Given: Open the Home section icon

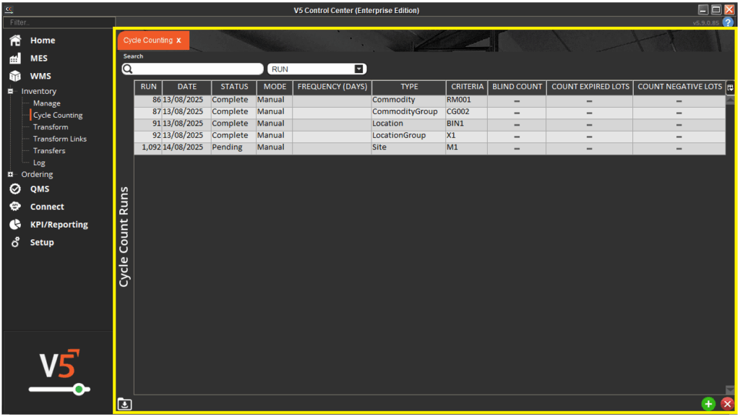Looking at the screenshot, I should [x=15, y=40].
